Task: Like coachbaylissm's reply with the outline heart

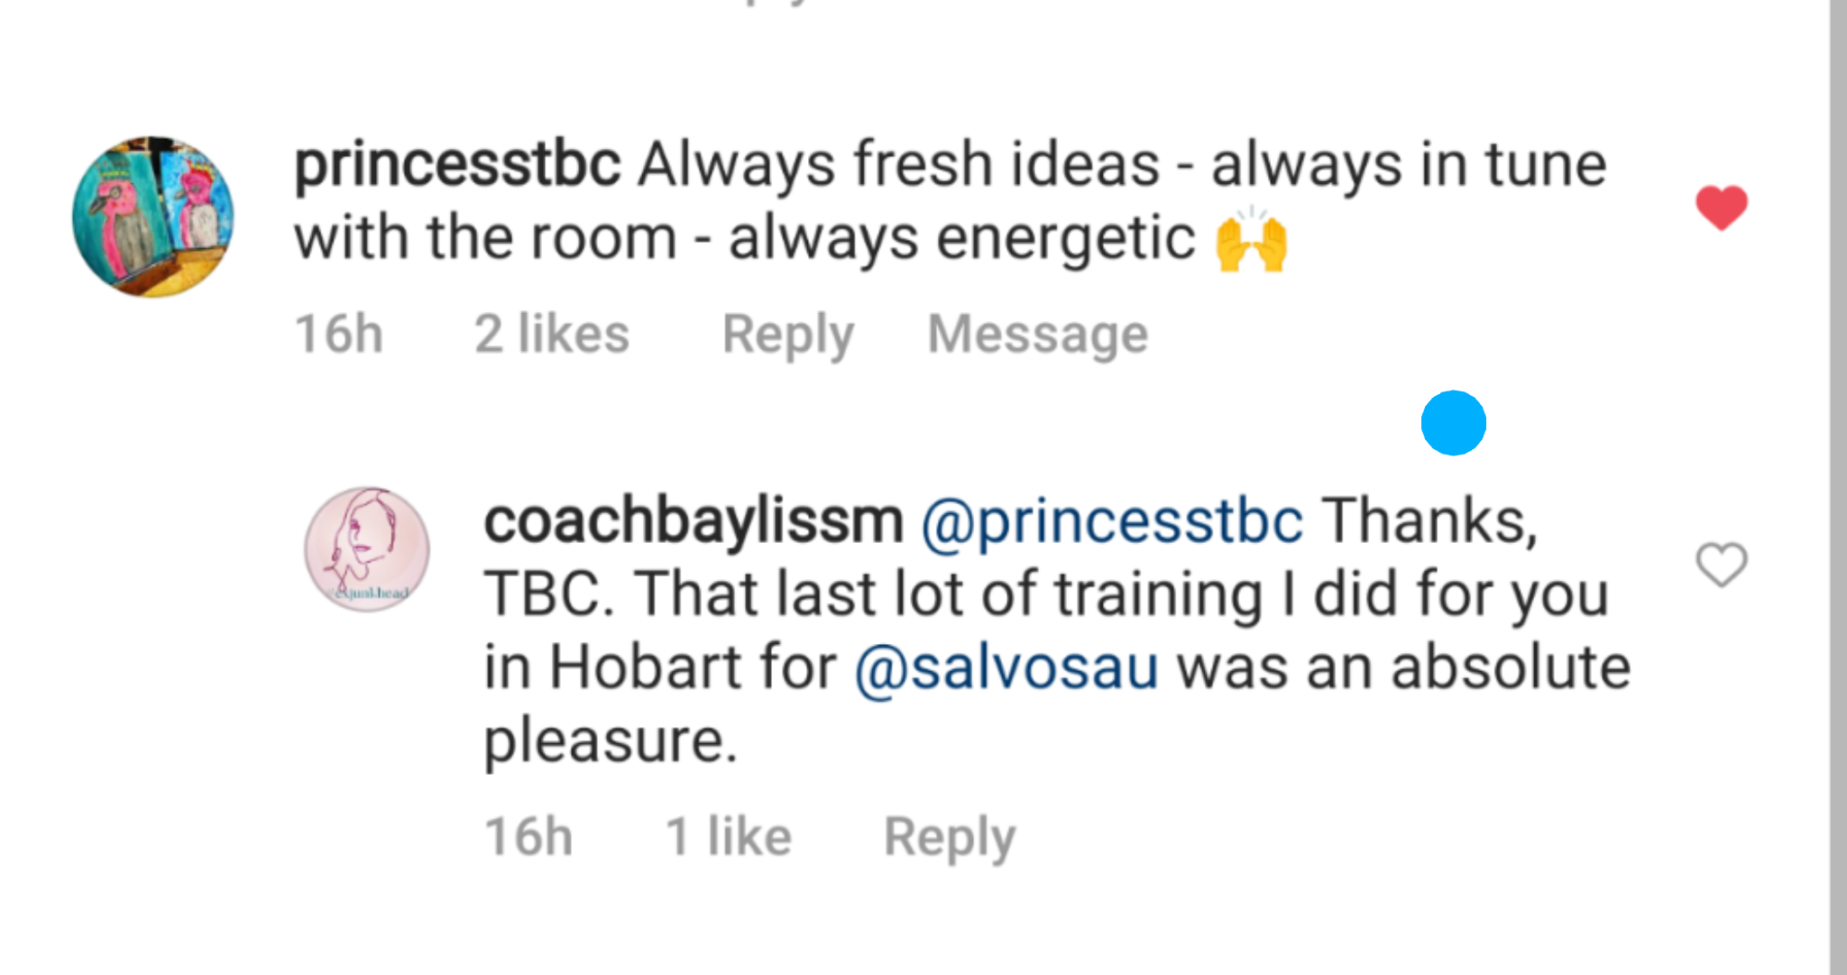Action: (x=1721, y=566)
